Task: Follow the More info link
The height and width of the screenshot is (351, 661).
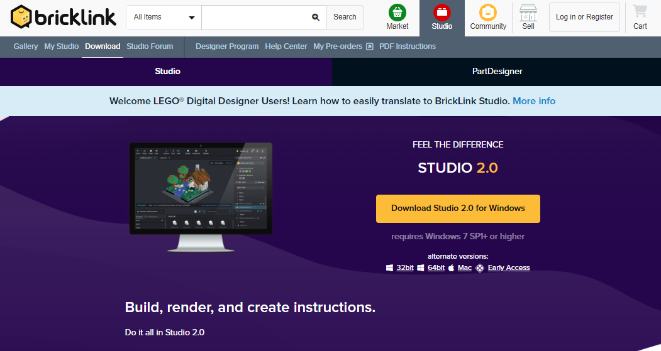Action: click(x=534, y=102)
